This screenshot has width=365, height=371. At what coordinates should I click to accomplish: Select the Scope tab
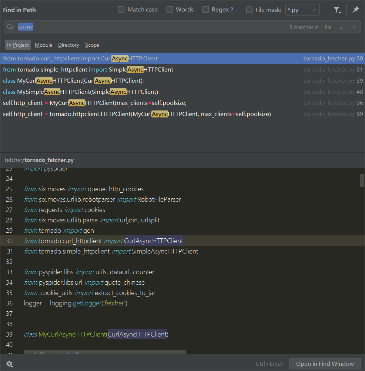tap(92, 45)
